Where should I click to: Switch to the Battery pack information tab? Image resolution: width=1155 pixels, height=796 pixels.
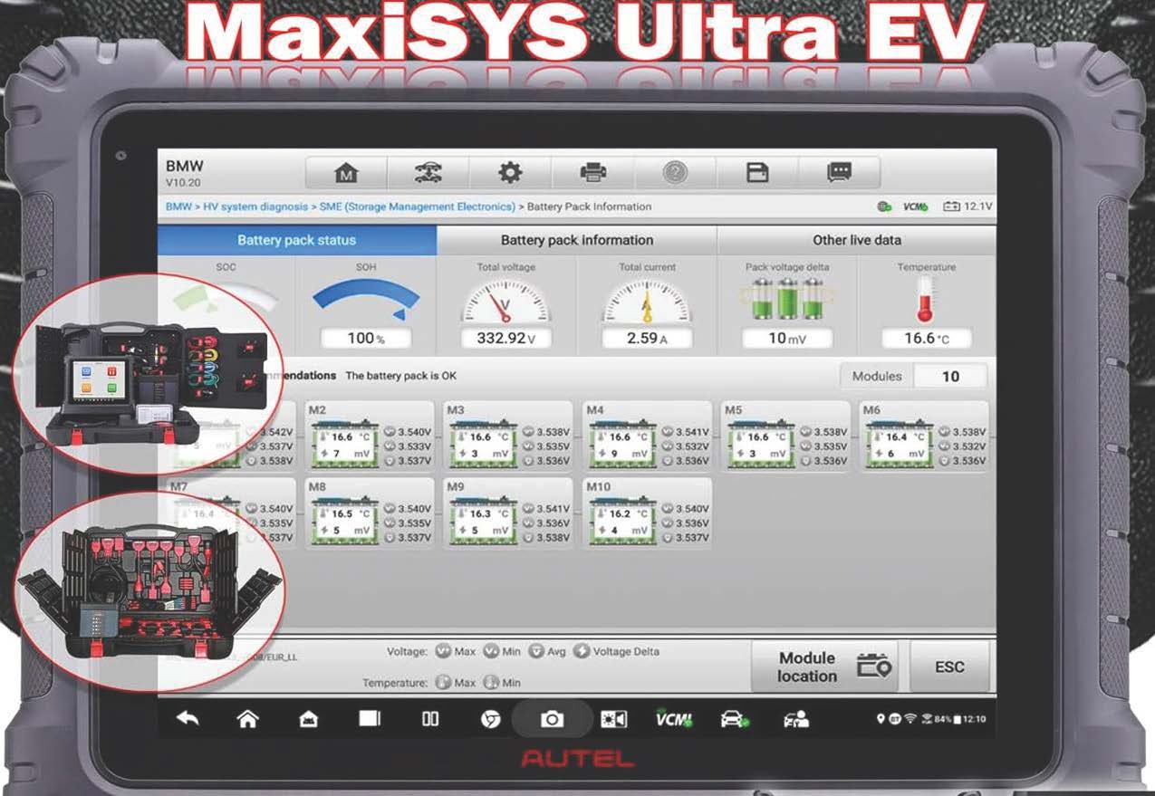[x=577, y=240]
